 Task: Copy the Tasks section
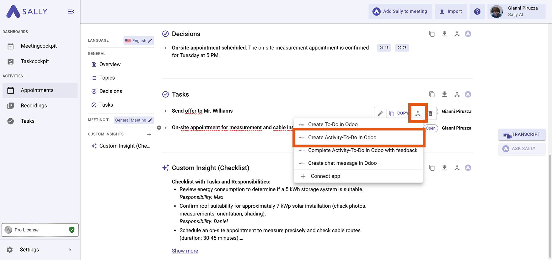[x=432, y=94]
